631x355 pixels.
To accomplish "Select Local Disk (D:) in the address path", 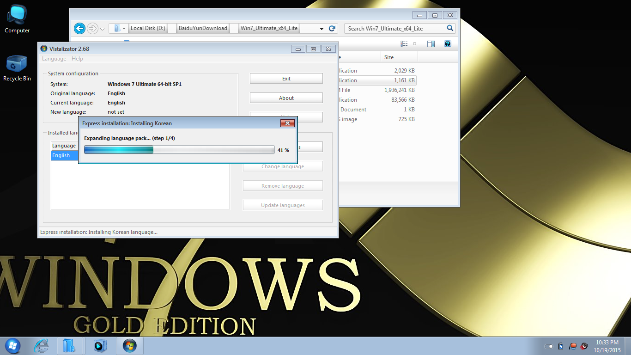I will tap(148, 28).
